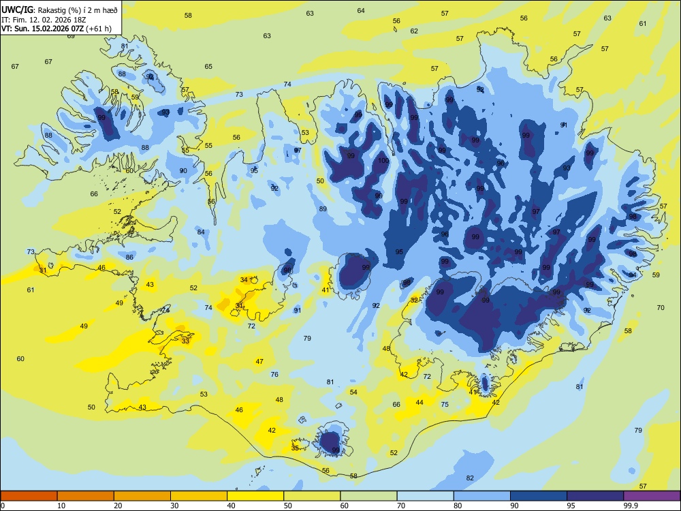
Task: Click valid time 'VT: Sun. 15.02.2026 07Z (+61 h)'
Action: [x=57, y=29]
